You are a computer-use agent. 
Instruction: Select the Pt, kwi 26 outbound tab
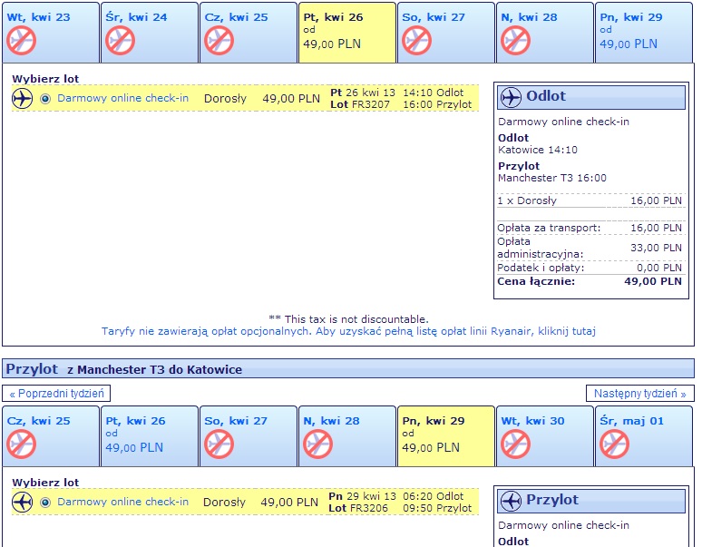point(347,33)
